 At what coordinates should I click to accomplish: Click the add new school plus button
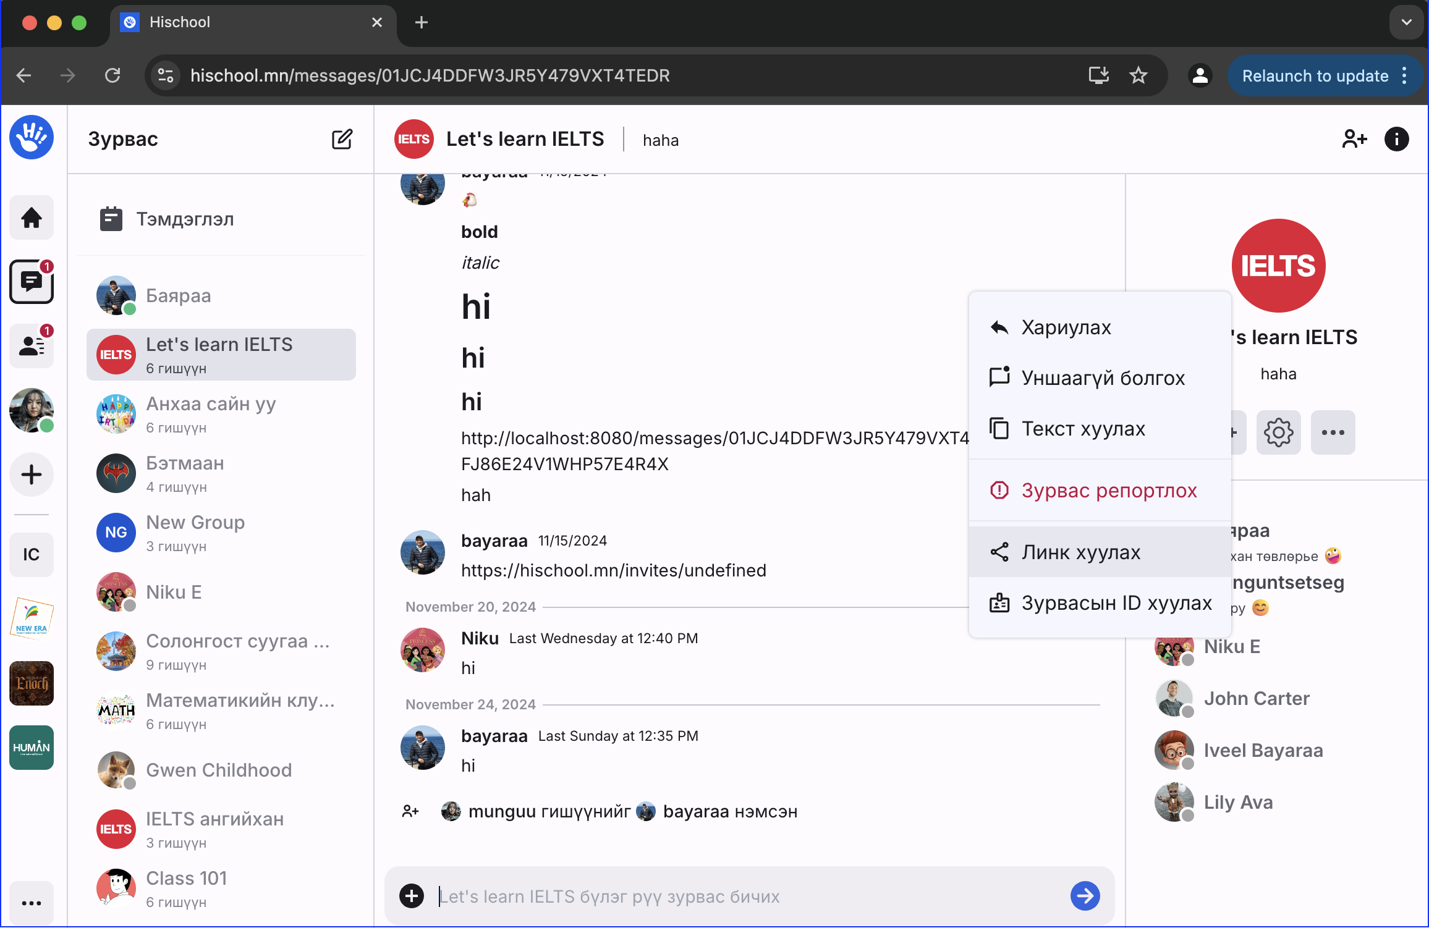[32, 475]
